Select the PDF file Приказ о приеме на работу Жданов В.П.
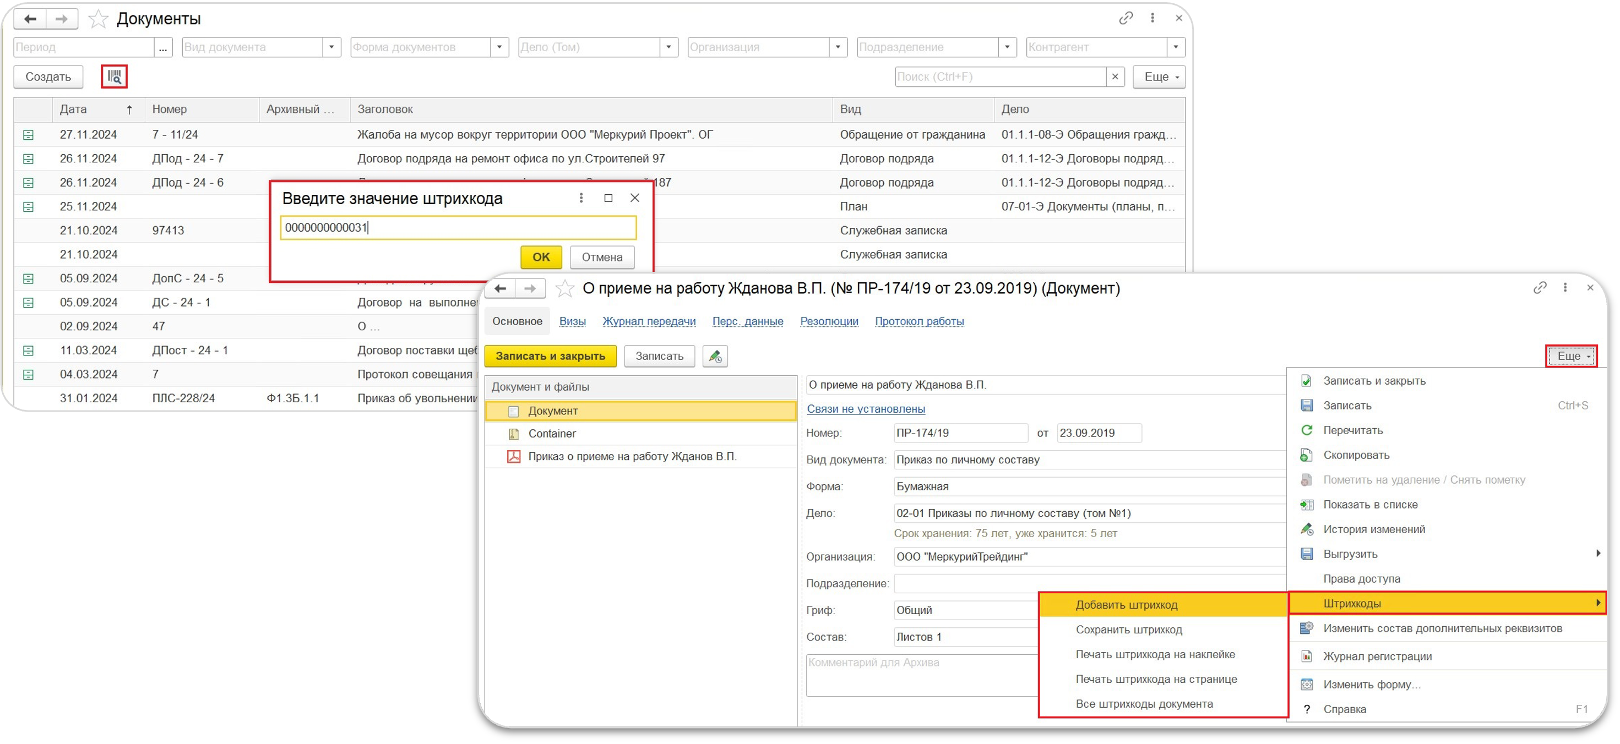The height and width of the screenshot is (744, 1620). (x=632, y=457)
